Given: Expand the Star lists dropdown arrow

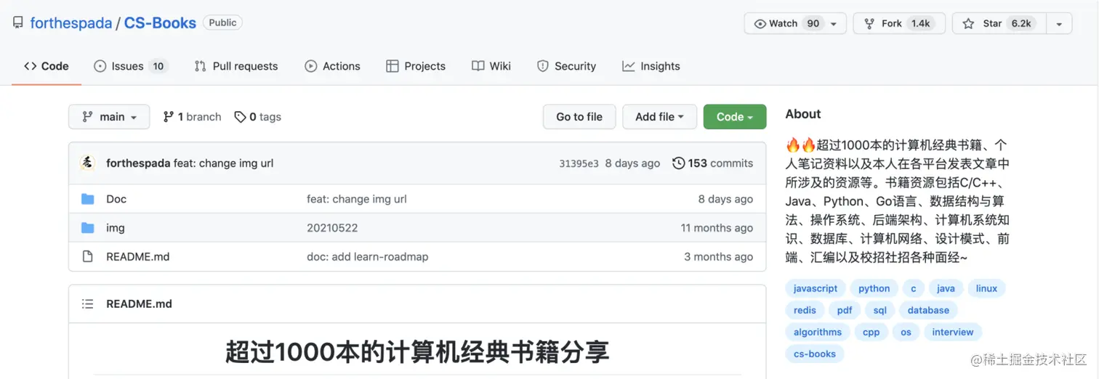Looking at the screenshot, I should pyautogui.click(x=1059, y=23).
